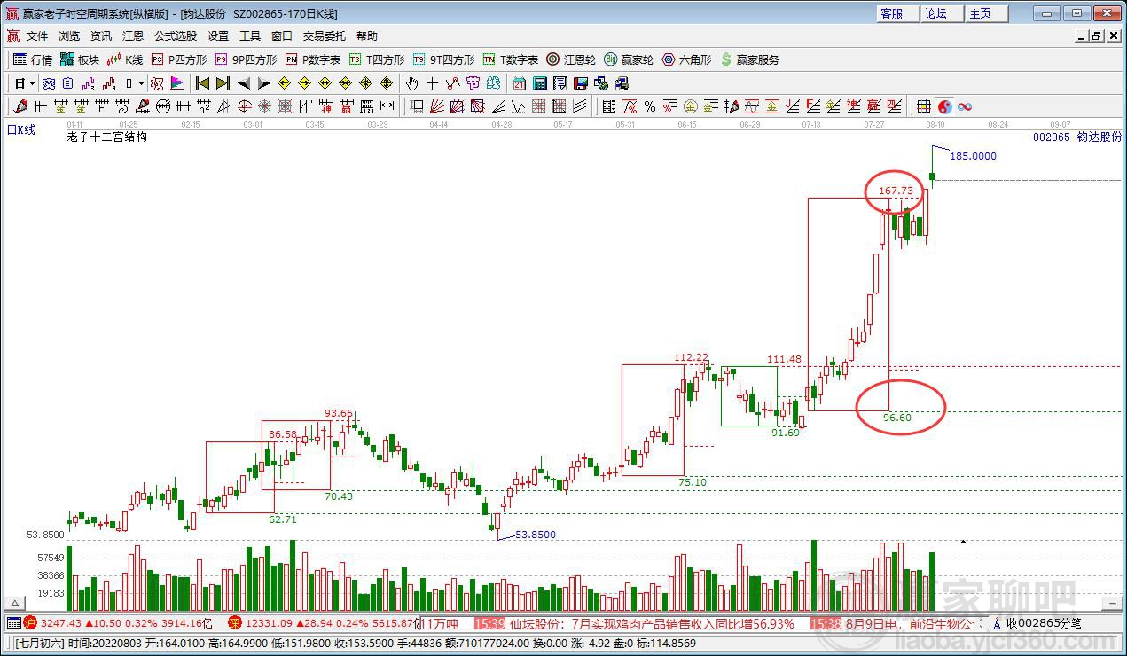Select the Gann fan lines tool
This screenshot has width=1127, height=656.
click(x=437, y=107)
